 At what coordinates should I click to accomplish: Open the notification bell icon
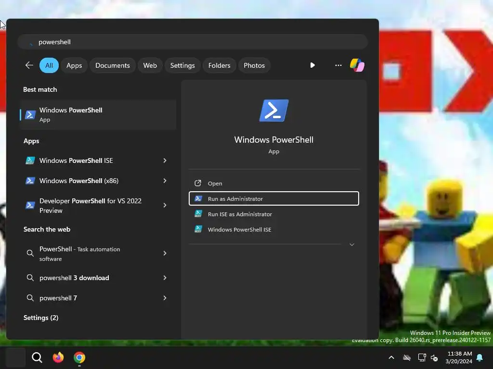pyautogui.click(x=480, y=357)
